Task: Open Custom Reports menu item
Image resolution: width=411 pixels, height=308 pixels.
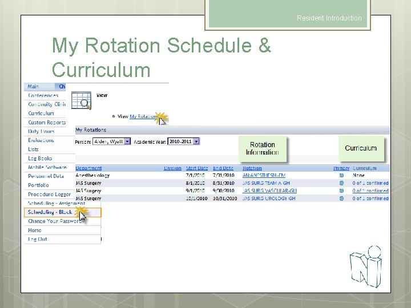Action: tap(47, 122)
